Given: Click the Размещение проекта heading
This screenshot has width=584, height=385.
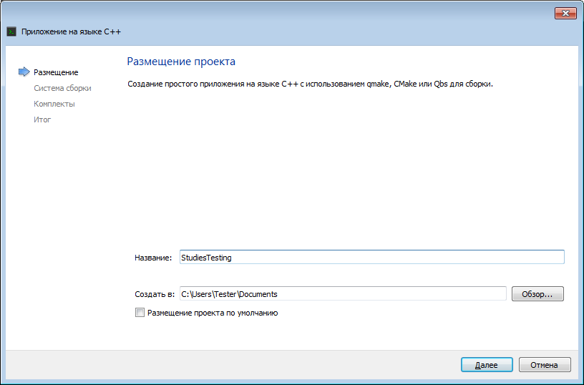Looking at the screenshot, I should pyautogui.click(x=181, y=62).
